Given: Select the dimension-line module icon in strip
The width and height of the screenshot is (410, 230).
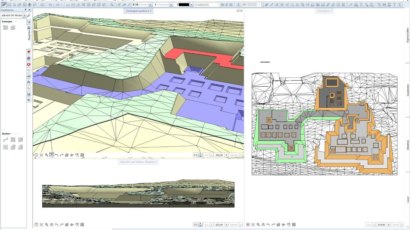Looking at the screenshot, I should tap(29, 94).
